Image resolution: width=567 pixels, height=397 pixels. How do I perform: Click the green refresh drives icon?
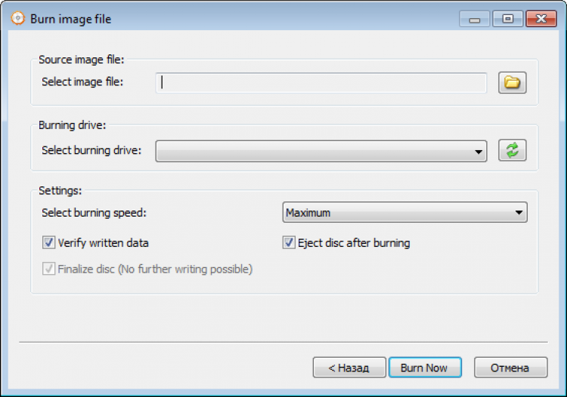click(x=512, y=150)
